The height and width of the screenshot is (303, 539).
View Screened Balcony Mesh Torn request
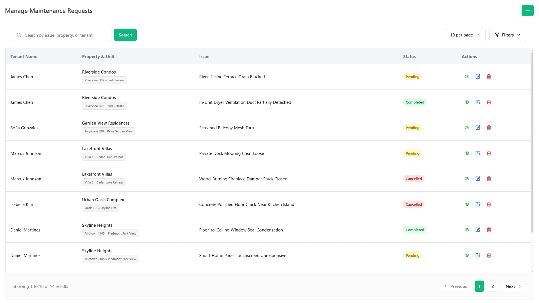click(467, 128)
